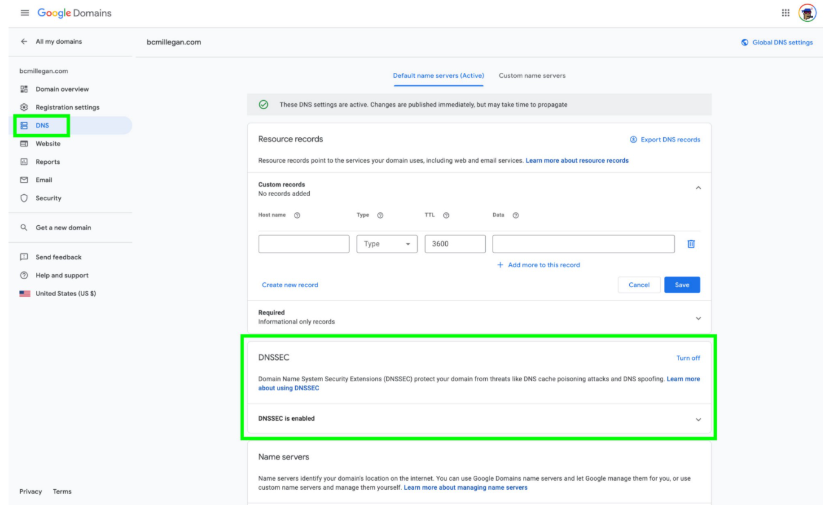Focus the Data input field
Screen dimensions: 829x505
point(584,244)
